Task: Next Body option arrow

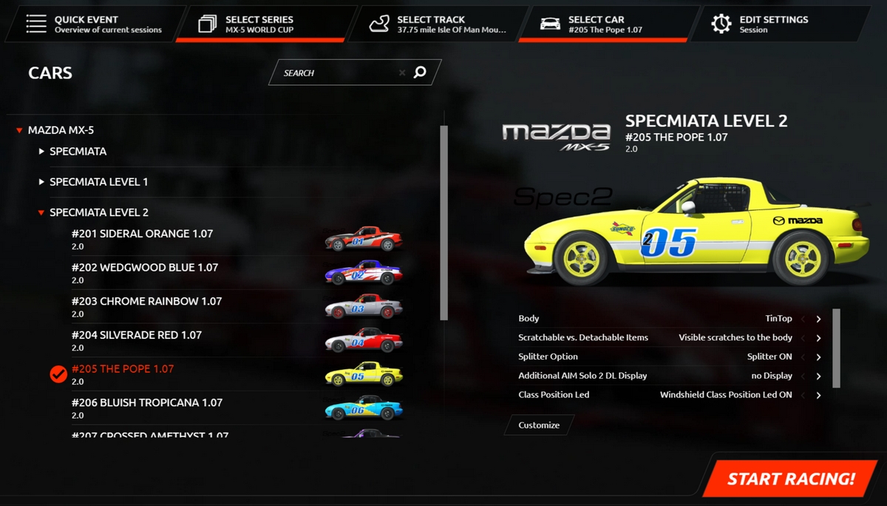Action: (x=819, y=319)
